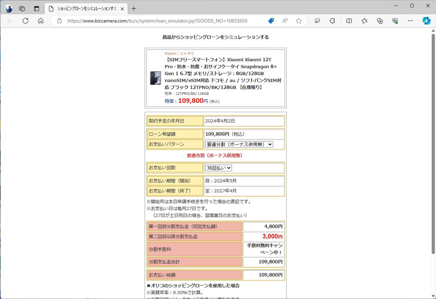Open Collections
Image resolution: width=436 pixels, height=299 pixels.
[379, 21]
